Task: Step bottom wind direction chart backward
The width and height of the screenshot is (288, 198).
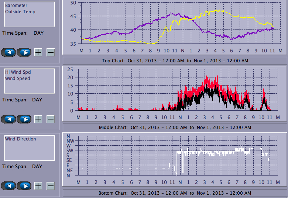Action: (9, 186)
